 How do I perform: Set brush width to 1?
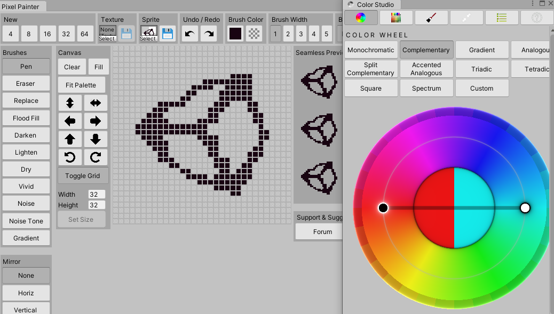click(x=275, y=34)
